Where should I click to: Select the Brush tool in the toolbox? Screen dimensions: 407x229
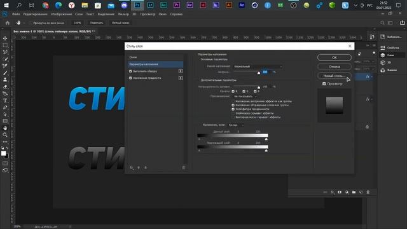5,73
